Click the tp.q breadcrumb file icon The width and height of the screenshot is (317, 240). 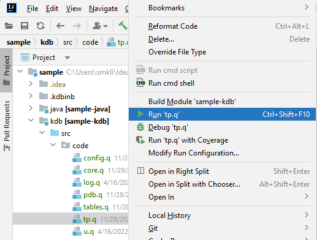click(111, 42)
